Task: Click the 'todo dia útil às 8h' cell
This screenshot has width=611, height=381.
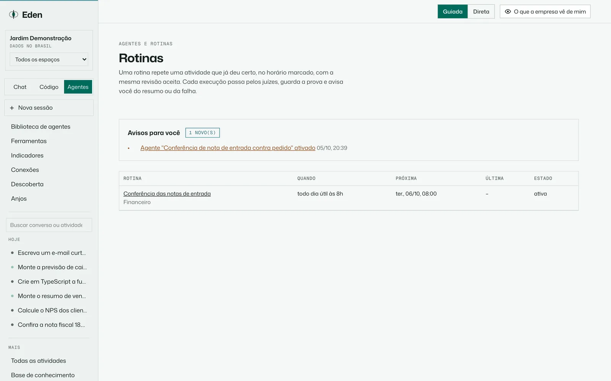Action: click(x=320, y=194)
